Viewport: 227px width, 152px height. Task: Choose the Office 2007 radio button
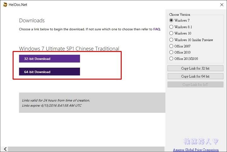coord(171,46)
